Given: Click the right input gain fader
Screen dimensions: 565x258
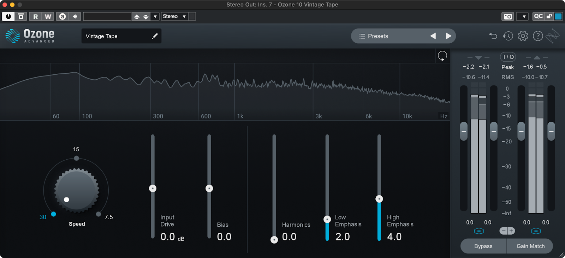Looking at the screenshot, I should tap(494, 131).
